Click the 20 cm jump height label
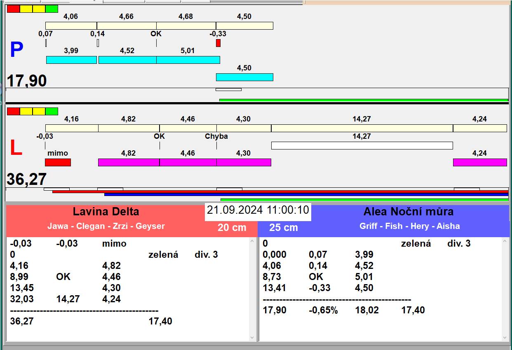Screen dimensions: 512x350 pyautogui.click(x=232, y=227)
